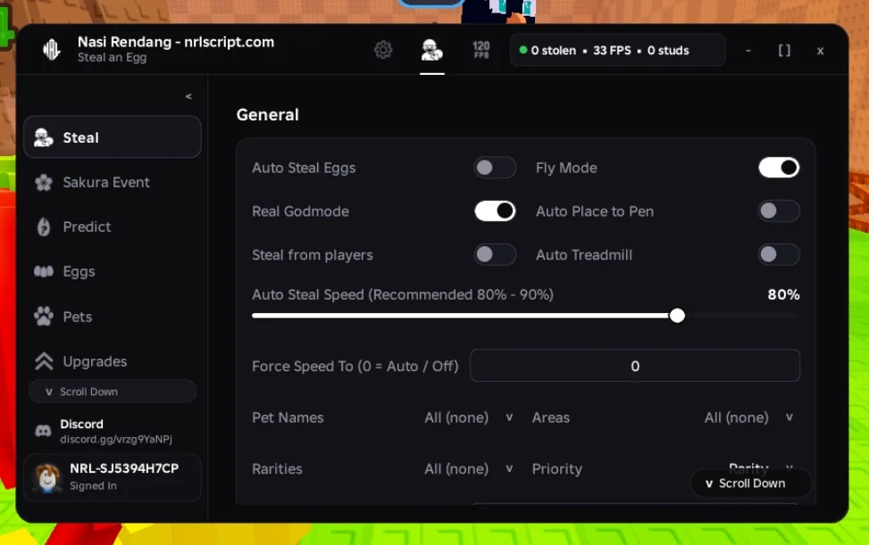Click the Steal sidebar icon
This screenshot has height=545, width=869.
[x=43, y=137]
